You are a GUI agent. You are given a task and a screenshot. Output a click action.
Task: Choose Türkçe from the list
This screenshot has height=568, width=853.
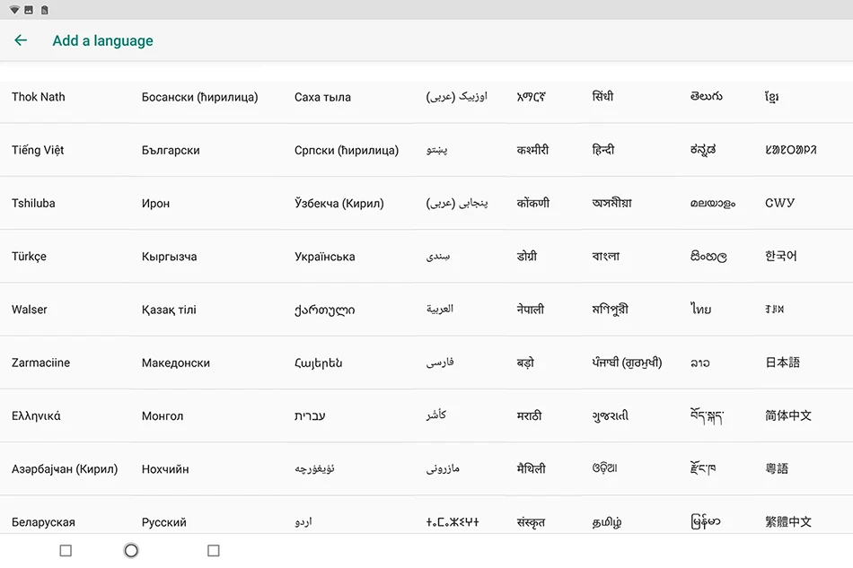pos(29,257)
